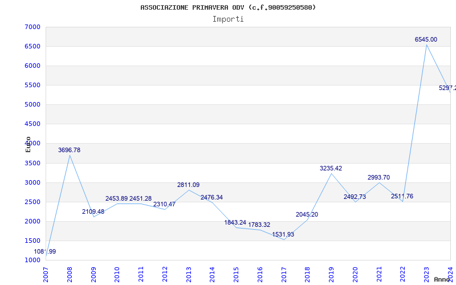Click the 1081.99 data label
The width and height of the screenshot is (456, 285).
pos(45,252)
